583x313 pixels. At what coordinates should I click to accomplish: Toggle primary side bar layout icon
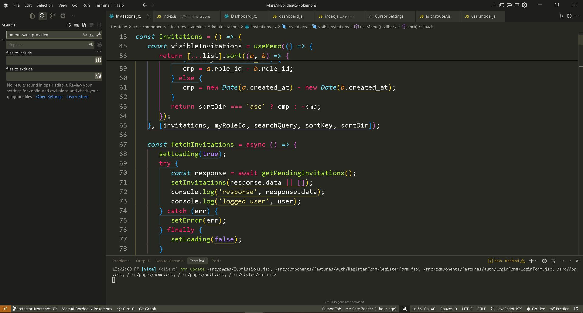click(x=502, y=5)
